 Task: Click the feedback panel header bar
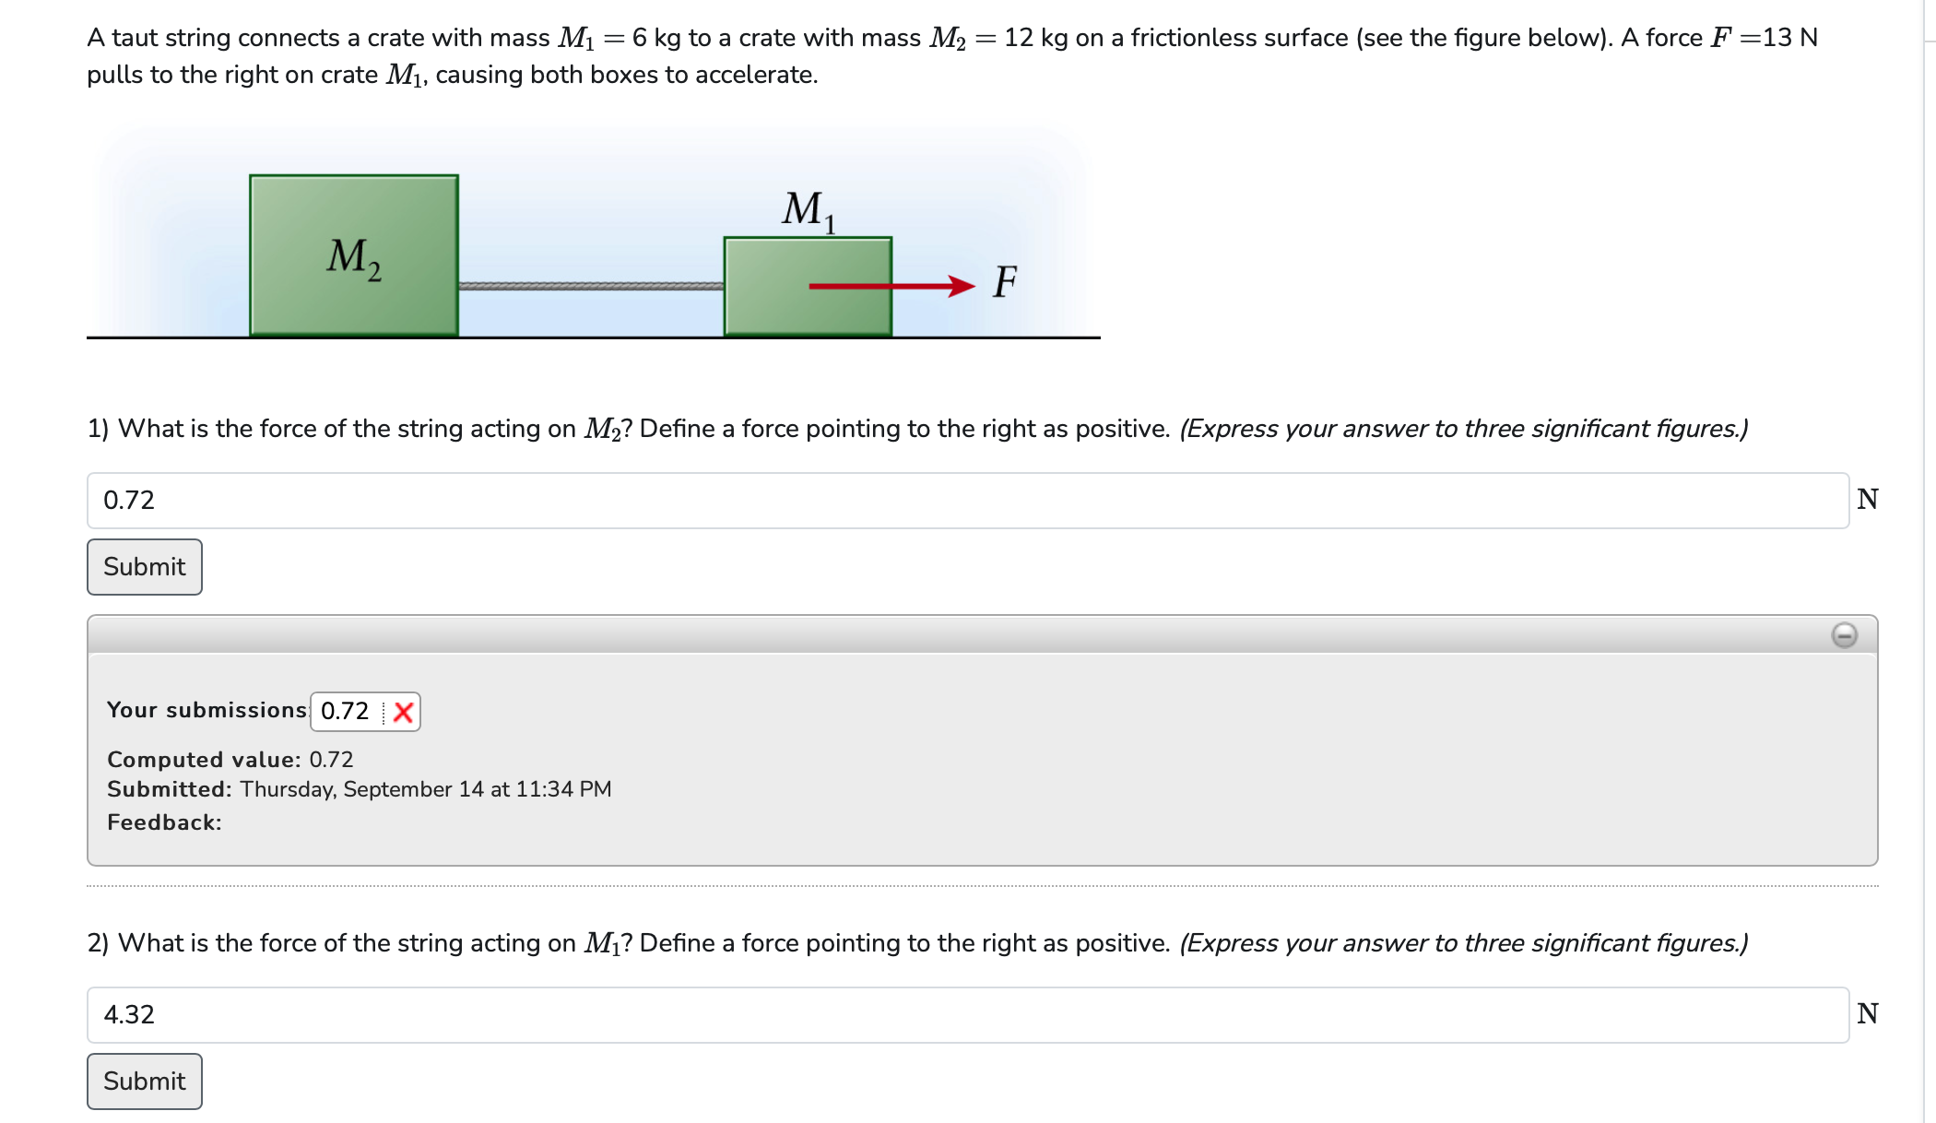922,636
